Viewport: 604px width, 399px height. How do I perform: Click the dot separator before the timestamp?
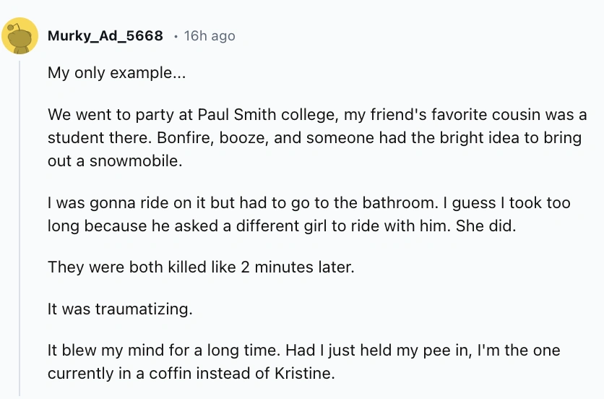click(x=176, y=35)
